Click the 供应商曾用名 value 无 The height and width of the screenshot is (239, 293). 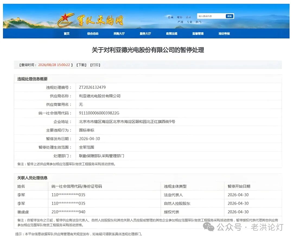tap(81, 104)
